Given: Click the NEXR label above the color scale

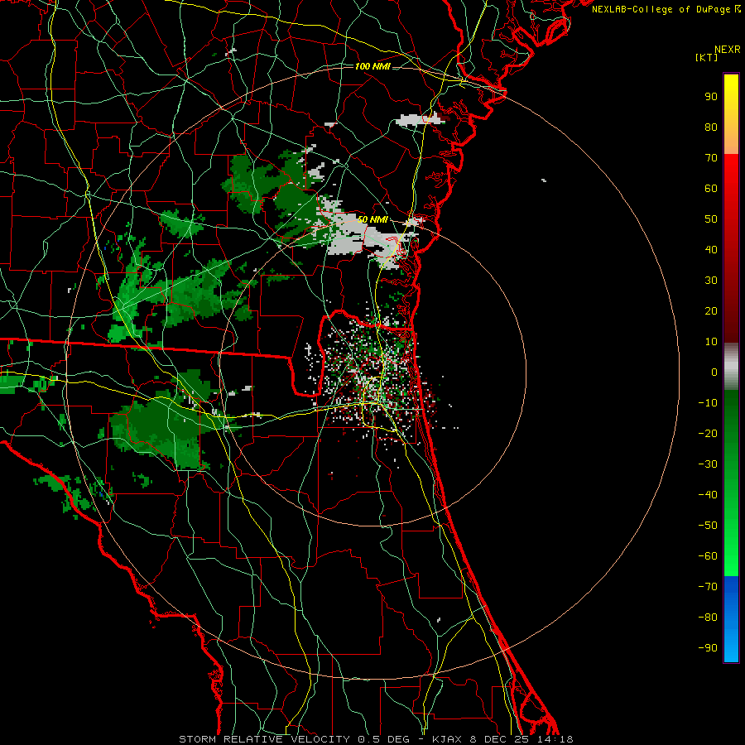Looking at the screenshot, I should (727, 50).
